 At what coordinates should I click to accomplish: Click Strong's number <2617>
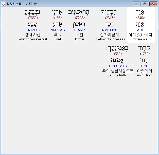pos(110,18)
